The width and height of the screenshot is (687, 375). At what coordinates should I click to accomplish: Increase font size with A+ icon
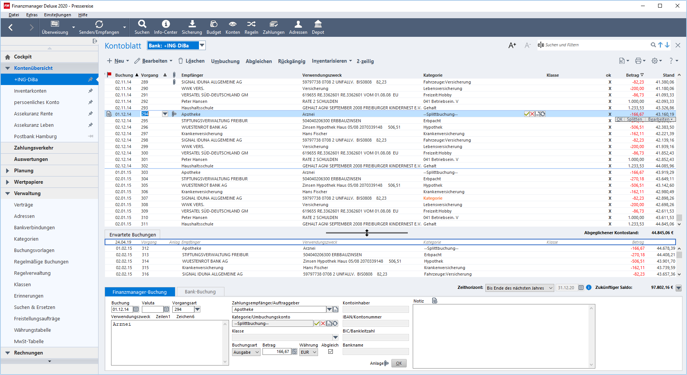pos(512,45)
